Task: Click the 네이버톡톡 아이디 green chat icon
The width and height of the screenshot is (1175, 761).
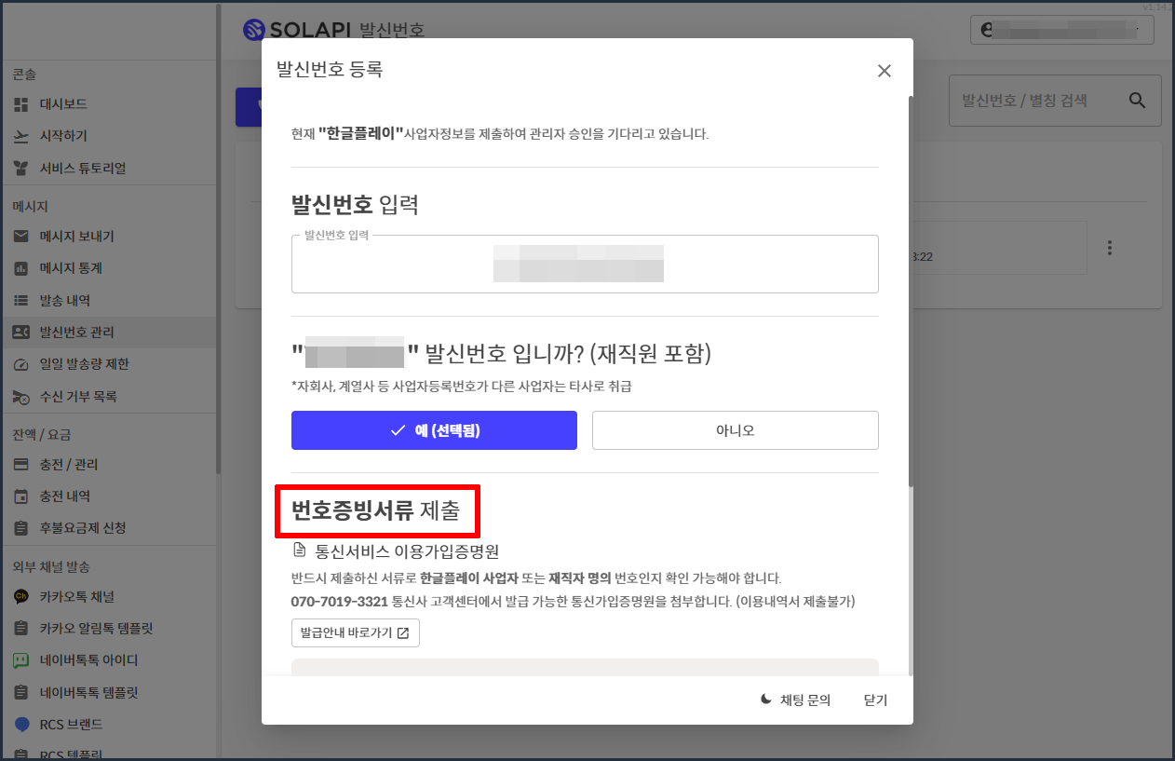Action: [21, 660]
